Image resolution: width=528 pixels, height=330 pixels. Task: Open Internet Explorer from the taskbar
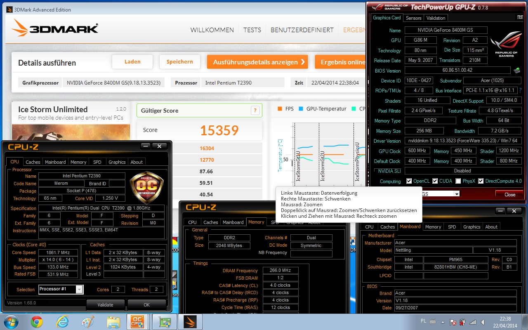click(x=62, y=322)
